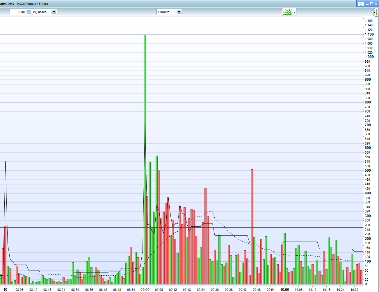
Task: Click the 10:00 label on the time axis
Action: (x=285, y=290)
